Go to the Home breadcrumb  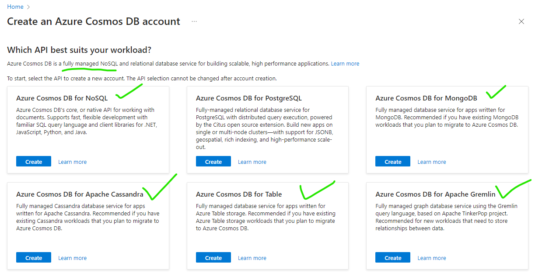click(x=15, y=7)
